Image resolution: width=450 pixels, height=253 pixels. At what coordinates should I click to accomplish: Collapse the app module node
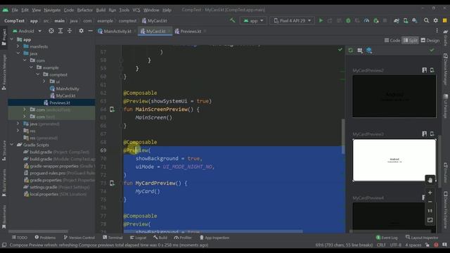(12, 39)
